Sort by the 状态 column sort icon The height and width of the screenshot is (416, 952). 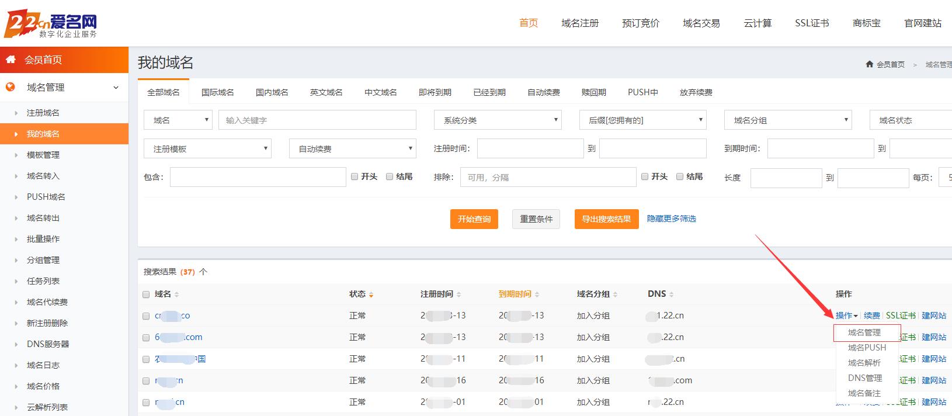point(371,294)
